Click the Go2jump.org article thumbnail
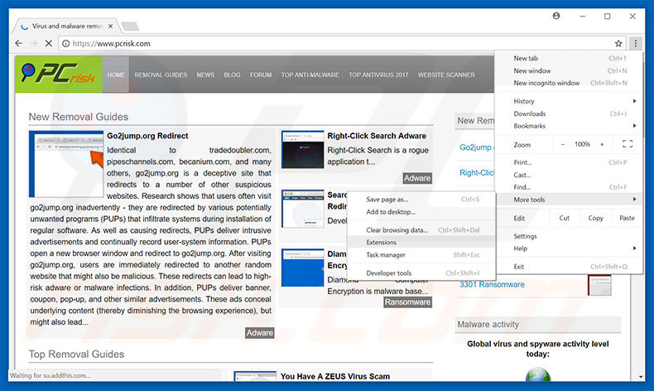The height and width of the screenshot is (391, 654). click(65, 164)
